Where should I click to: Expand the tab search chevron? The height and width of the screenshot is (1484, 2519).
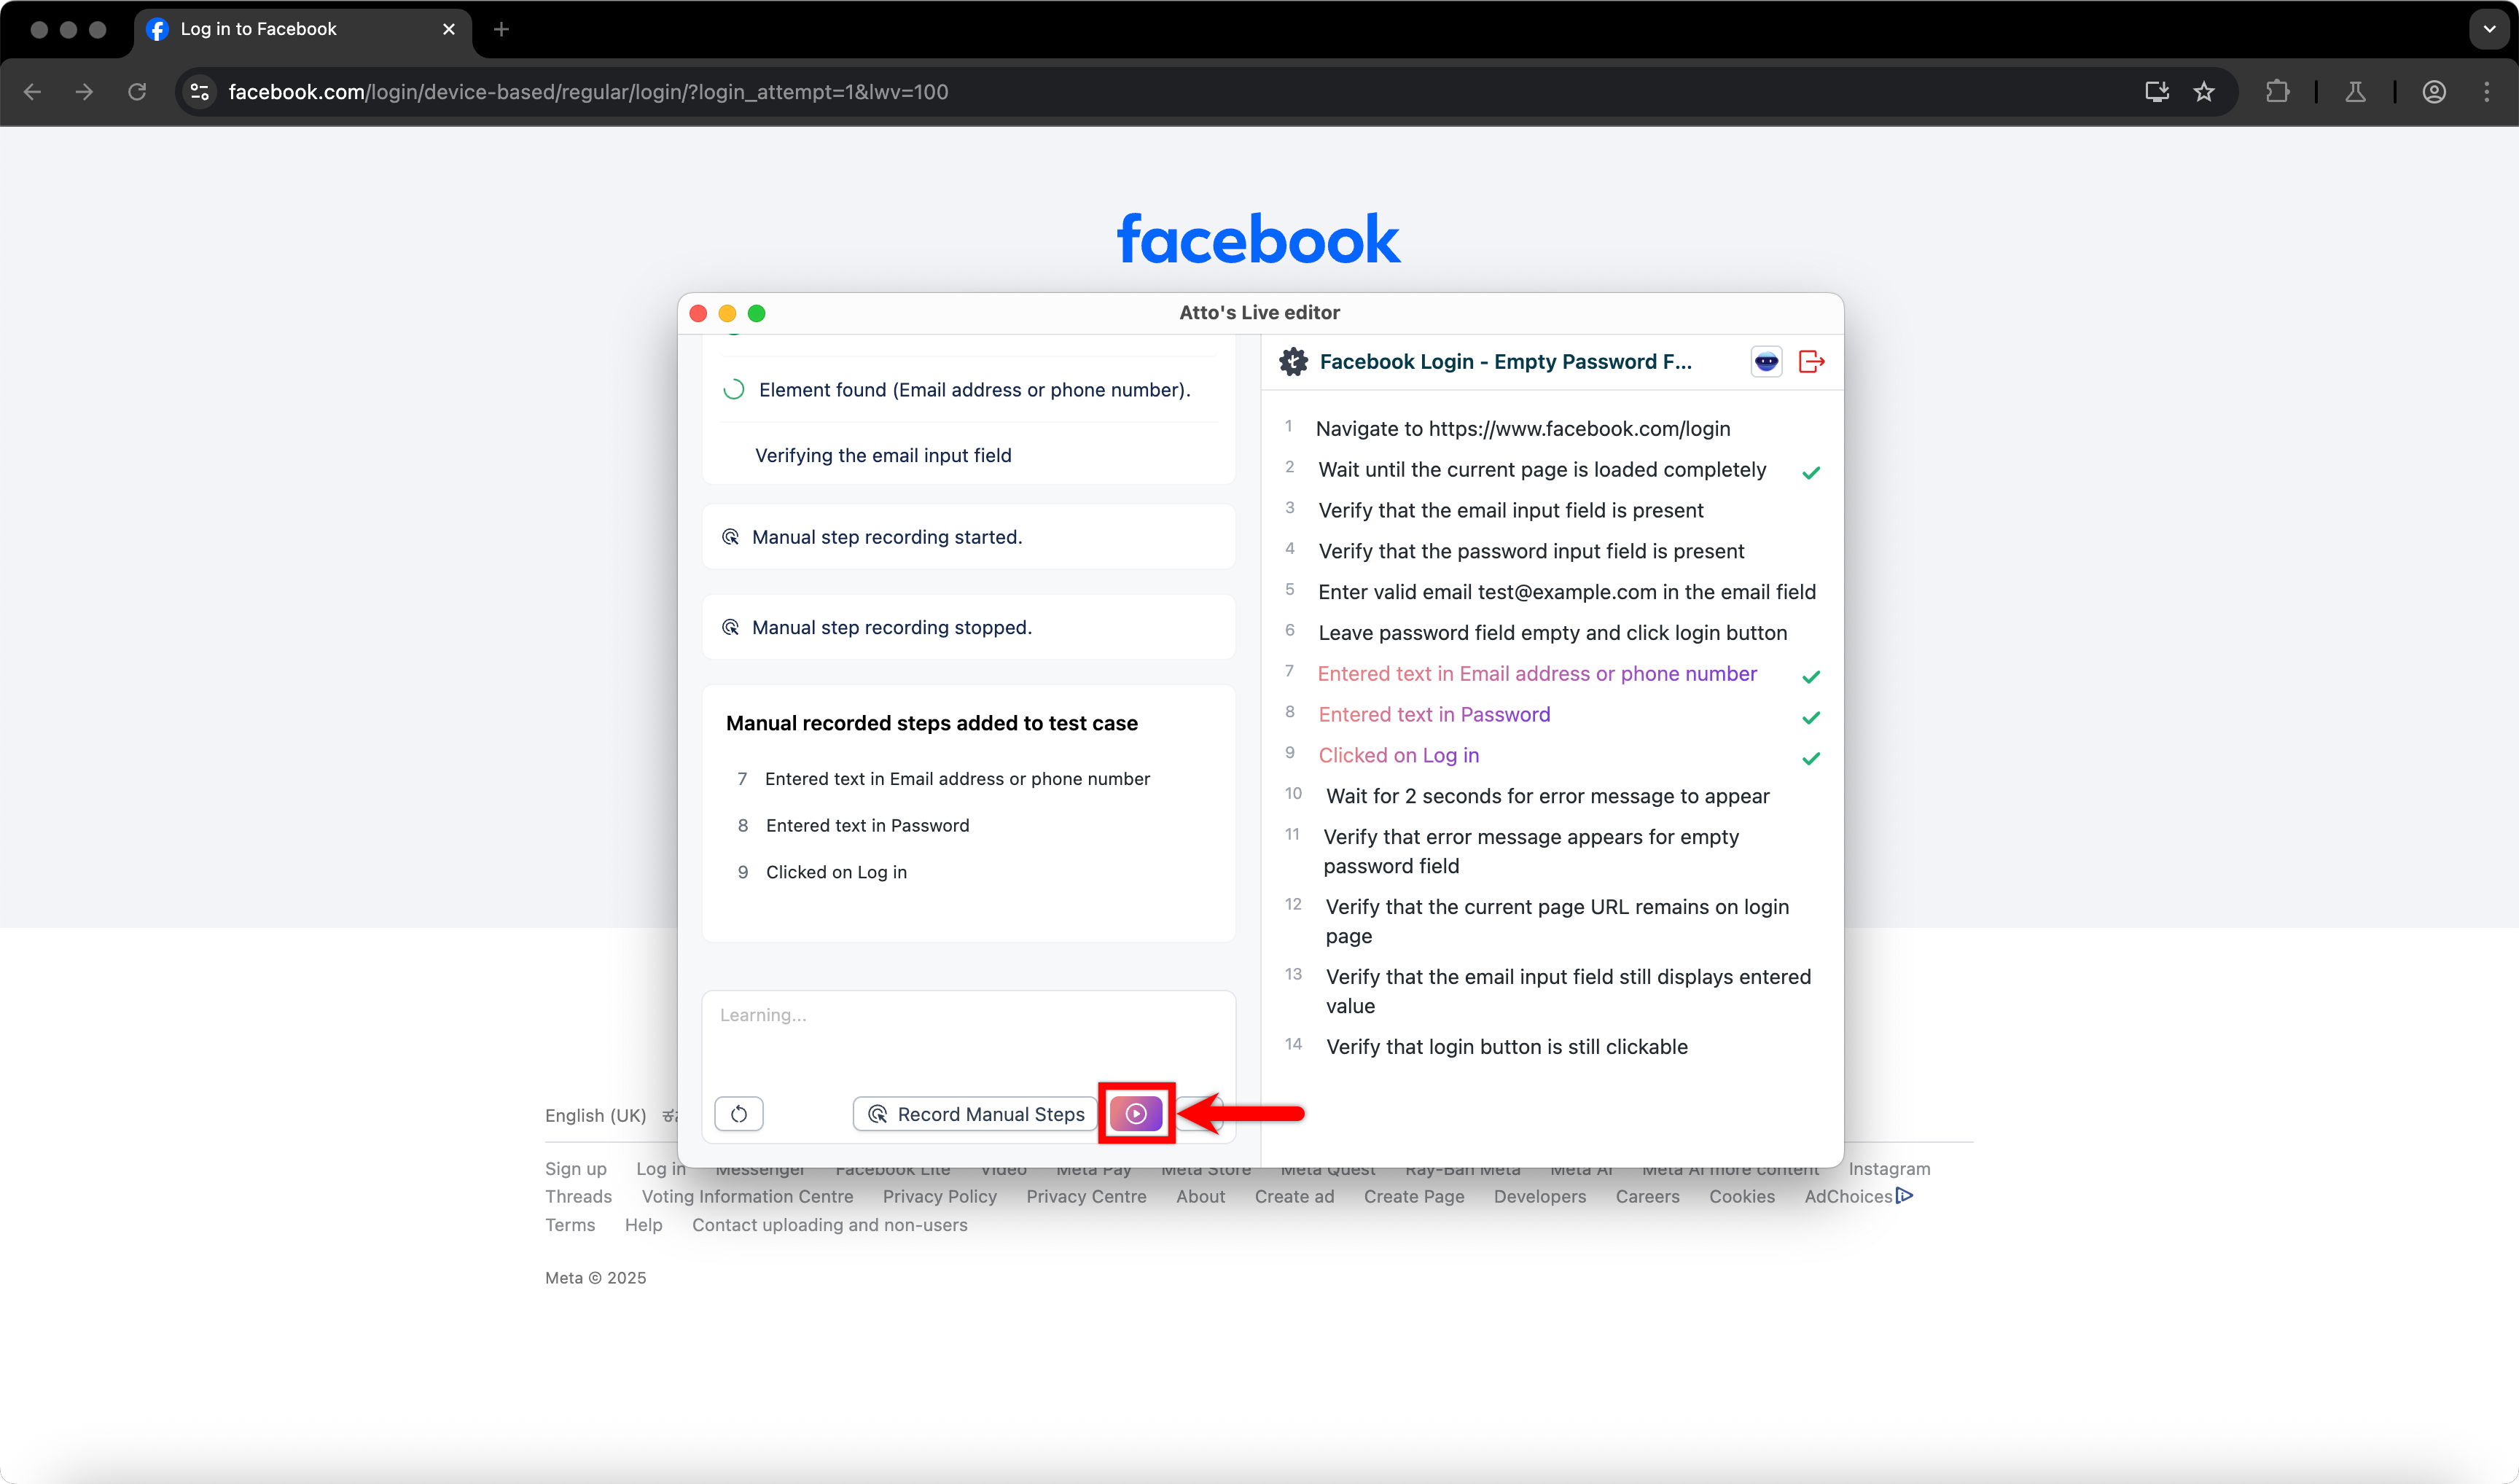point(2489,29)
